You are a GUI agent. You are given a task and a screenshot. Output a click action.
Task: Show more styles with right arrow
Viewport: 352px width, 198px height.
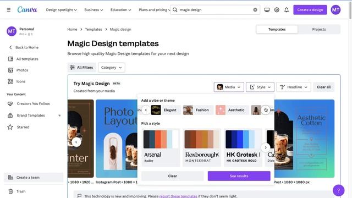tap(266, 148)
